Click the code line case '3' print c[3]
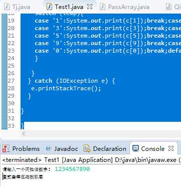 108,28
